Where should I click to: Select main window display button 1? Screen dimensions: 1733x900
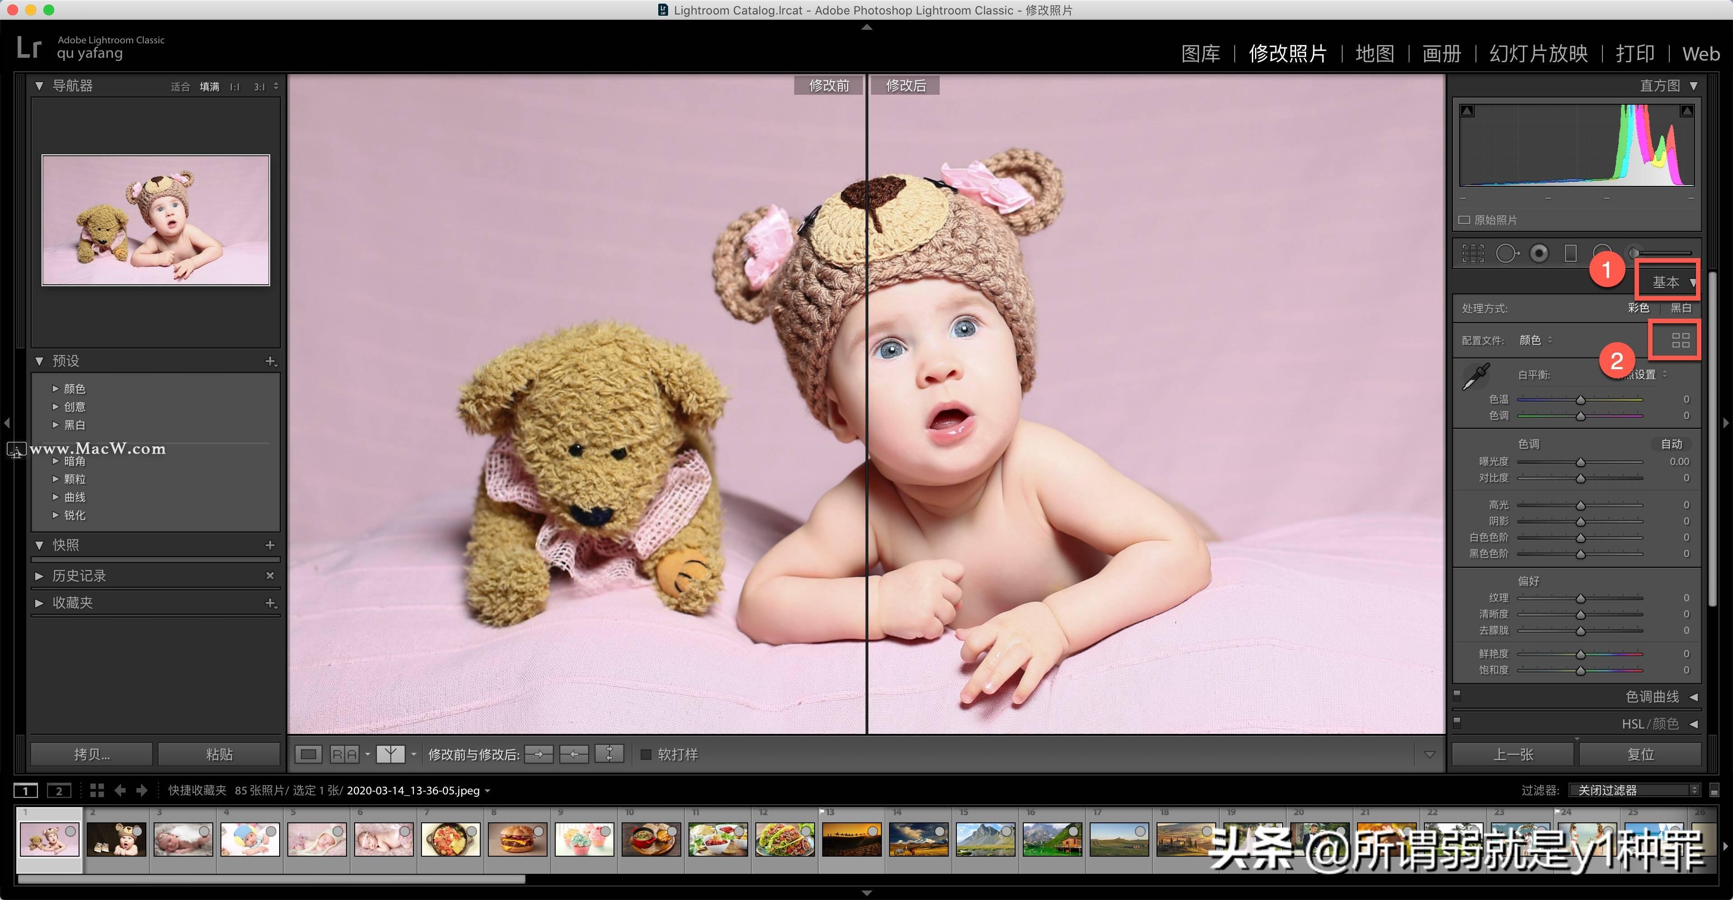pos(26,790)
